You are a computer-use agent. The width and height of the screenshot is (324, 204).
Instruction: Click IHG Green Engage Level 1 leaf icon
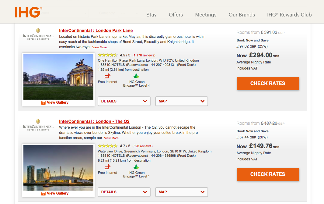click(x=136, y=167)
